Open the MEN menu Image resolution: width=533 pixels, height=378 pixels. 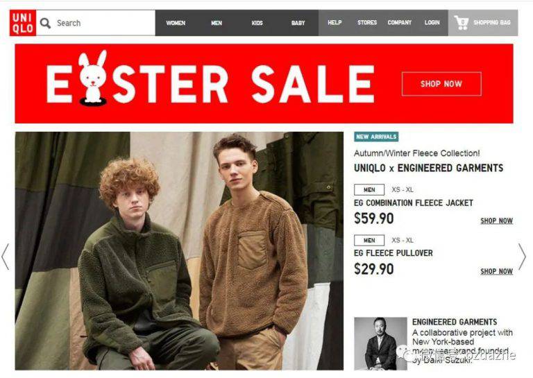click(x=217, y=23)
